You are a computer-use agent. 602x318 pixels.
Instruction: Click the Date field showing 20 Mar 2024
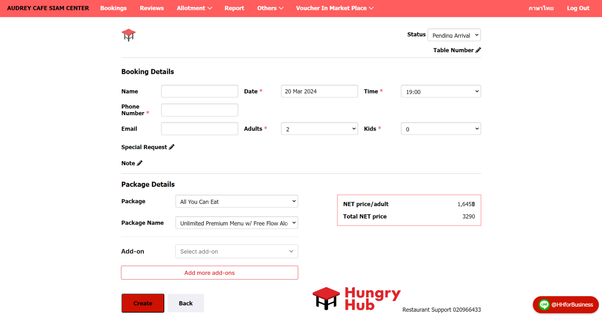pos(319,91)
